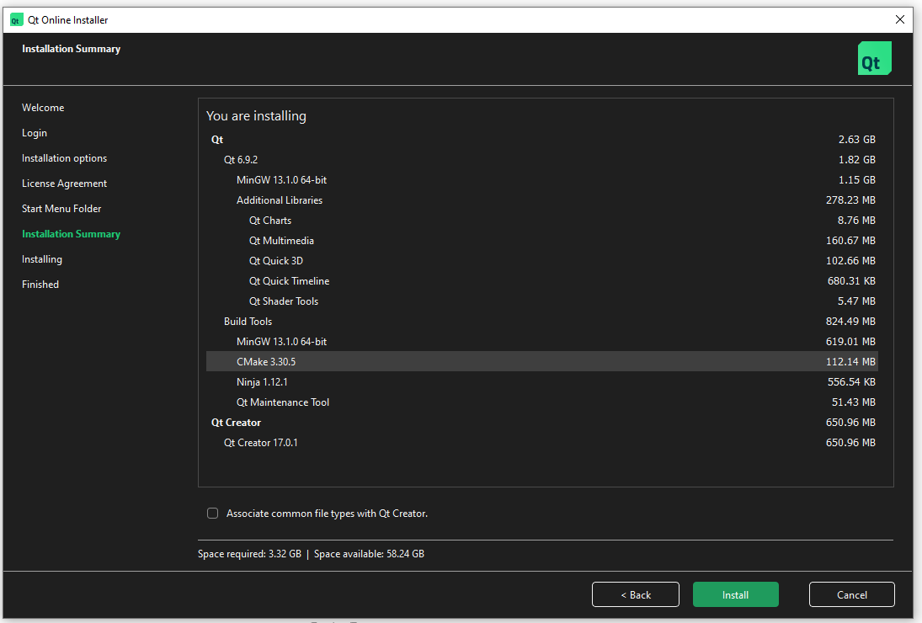The width and height of the screenshot is (922, 623).
Task: Select the Additional Libraries row
Action: 541,200
